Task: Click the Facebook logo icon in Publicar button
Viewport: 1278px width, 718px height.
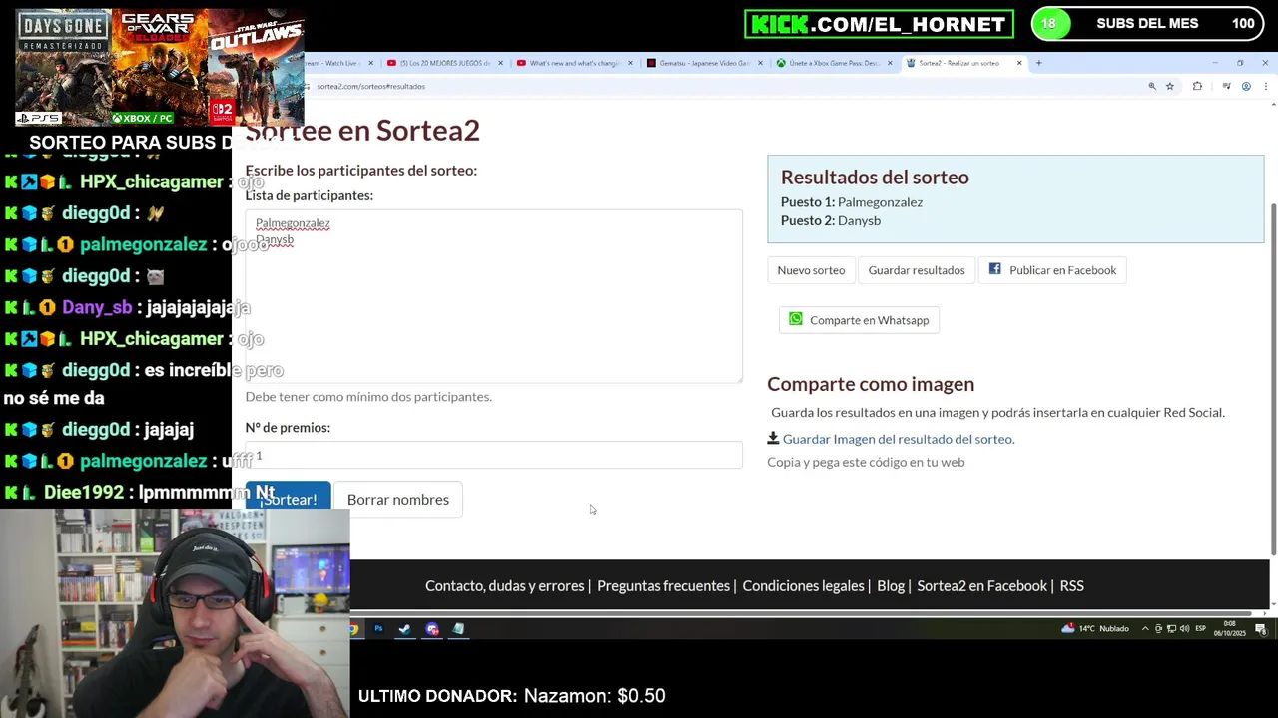Action: (995, 269)
